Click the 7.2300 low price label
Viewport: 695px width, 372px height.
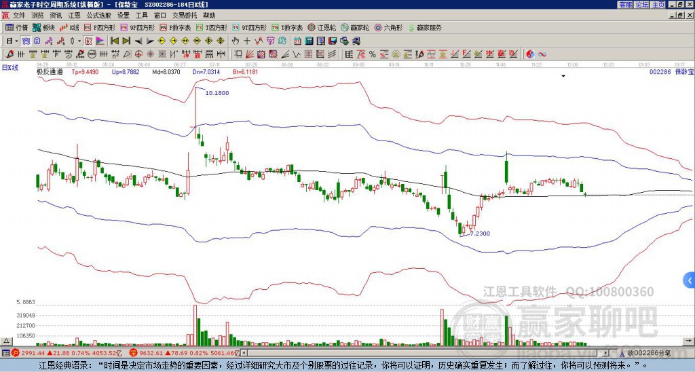[480, 234]
